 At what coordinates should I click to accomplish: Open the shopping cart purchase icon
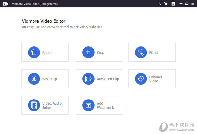(x=166, y=4)
